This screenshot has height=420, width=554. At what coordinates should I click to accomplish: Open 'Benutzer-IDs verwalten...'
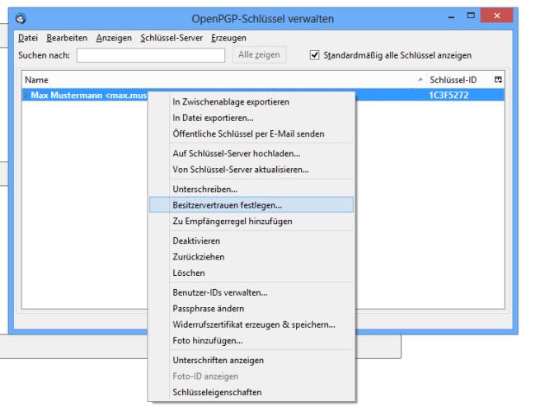coord(251,292)
